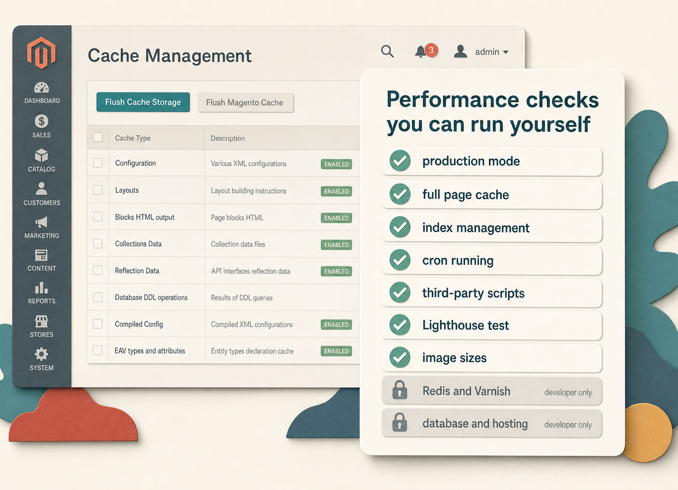Select the image sizes check item

492,358
